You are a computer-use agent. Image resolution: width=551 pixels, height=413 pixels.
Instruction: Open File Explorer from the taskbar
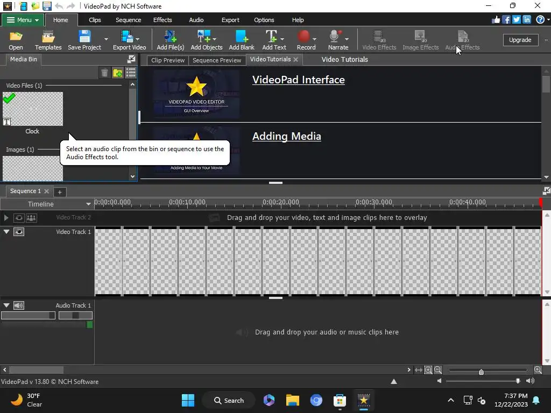[292, 400]
